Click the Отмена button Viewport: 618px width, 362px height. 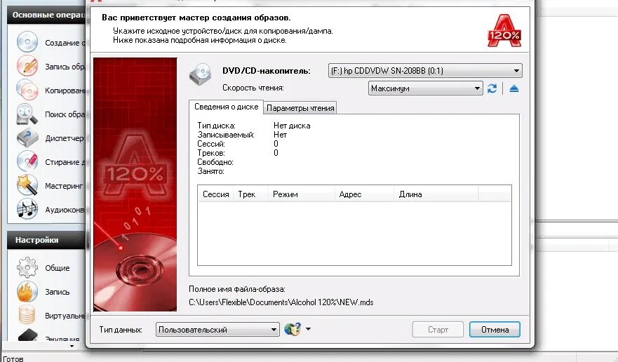[495, 330]
